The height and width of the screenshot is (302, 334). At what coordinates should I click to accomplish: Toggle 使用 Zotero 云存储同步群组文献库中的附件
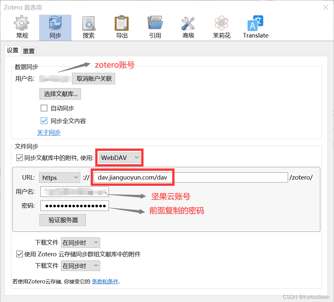pos(20,254)
